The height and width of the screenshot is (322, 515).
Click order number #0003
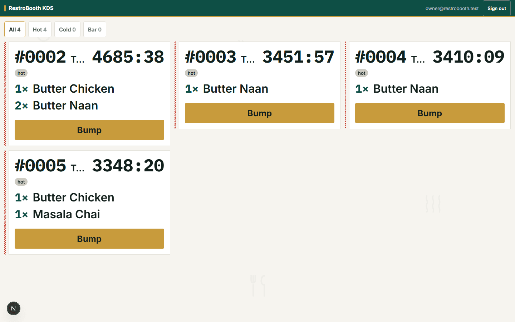click(x=211, y=57)
